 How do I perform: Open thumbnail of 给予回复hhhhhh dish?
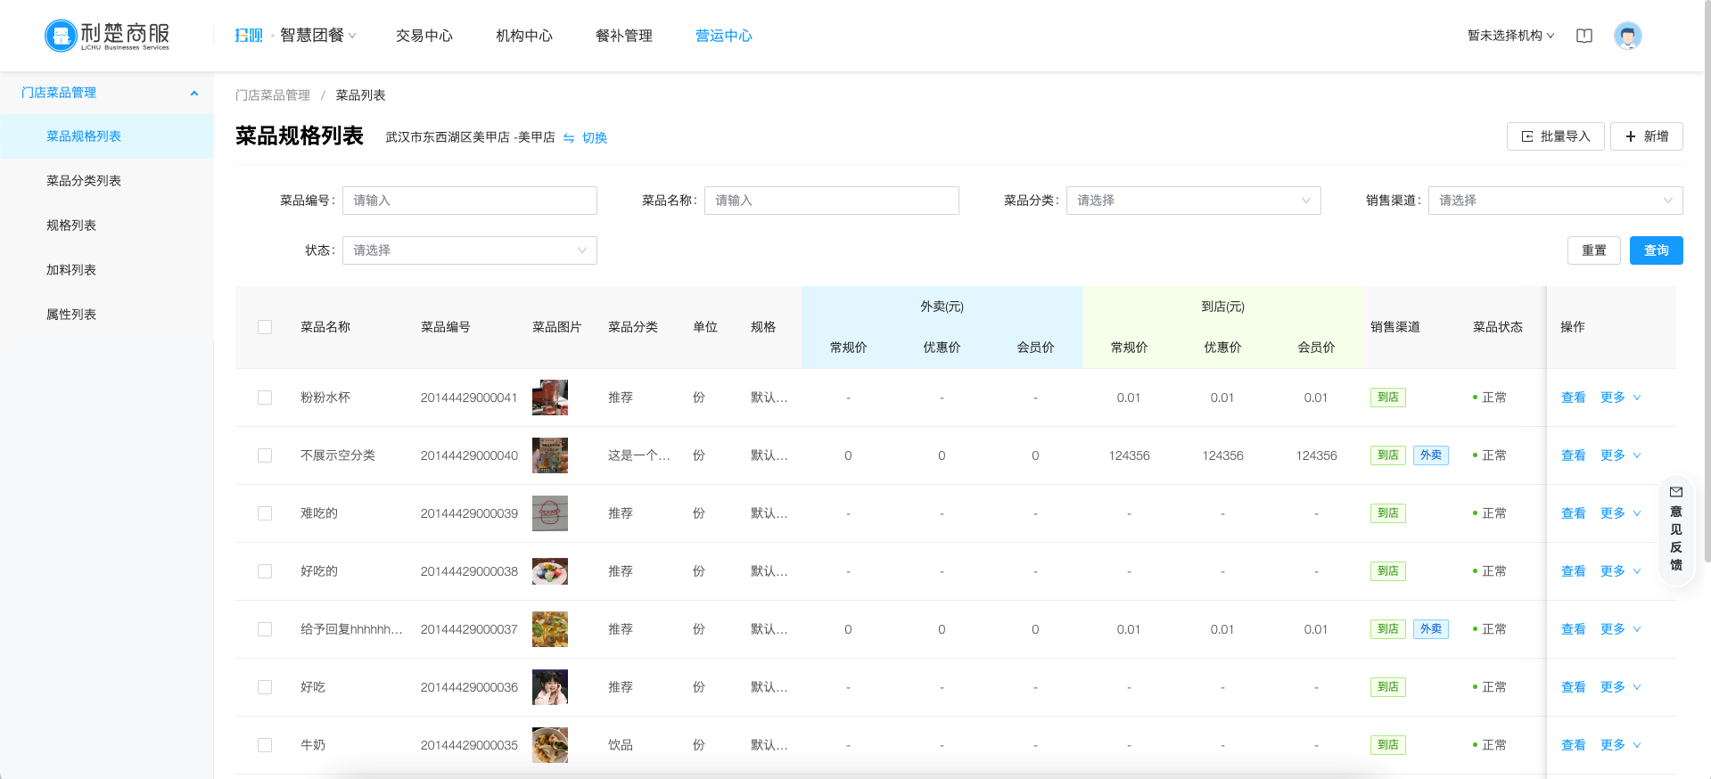(x=550, y=629)
